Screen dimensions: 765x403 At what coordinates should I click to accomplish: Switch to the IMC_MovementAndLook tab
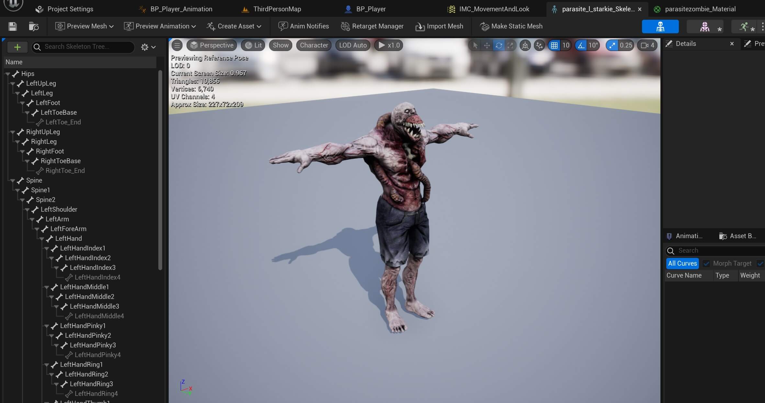tap(489, 9)
